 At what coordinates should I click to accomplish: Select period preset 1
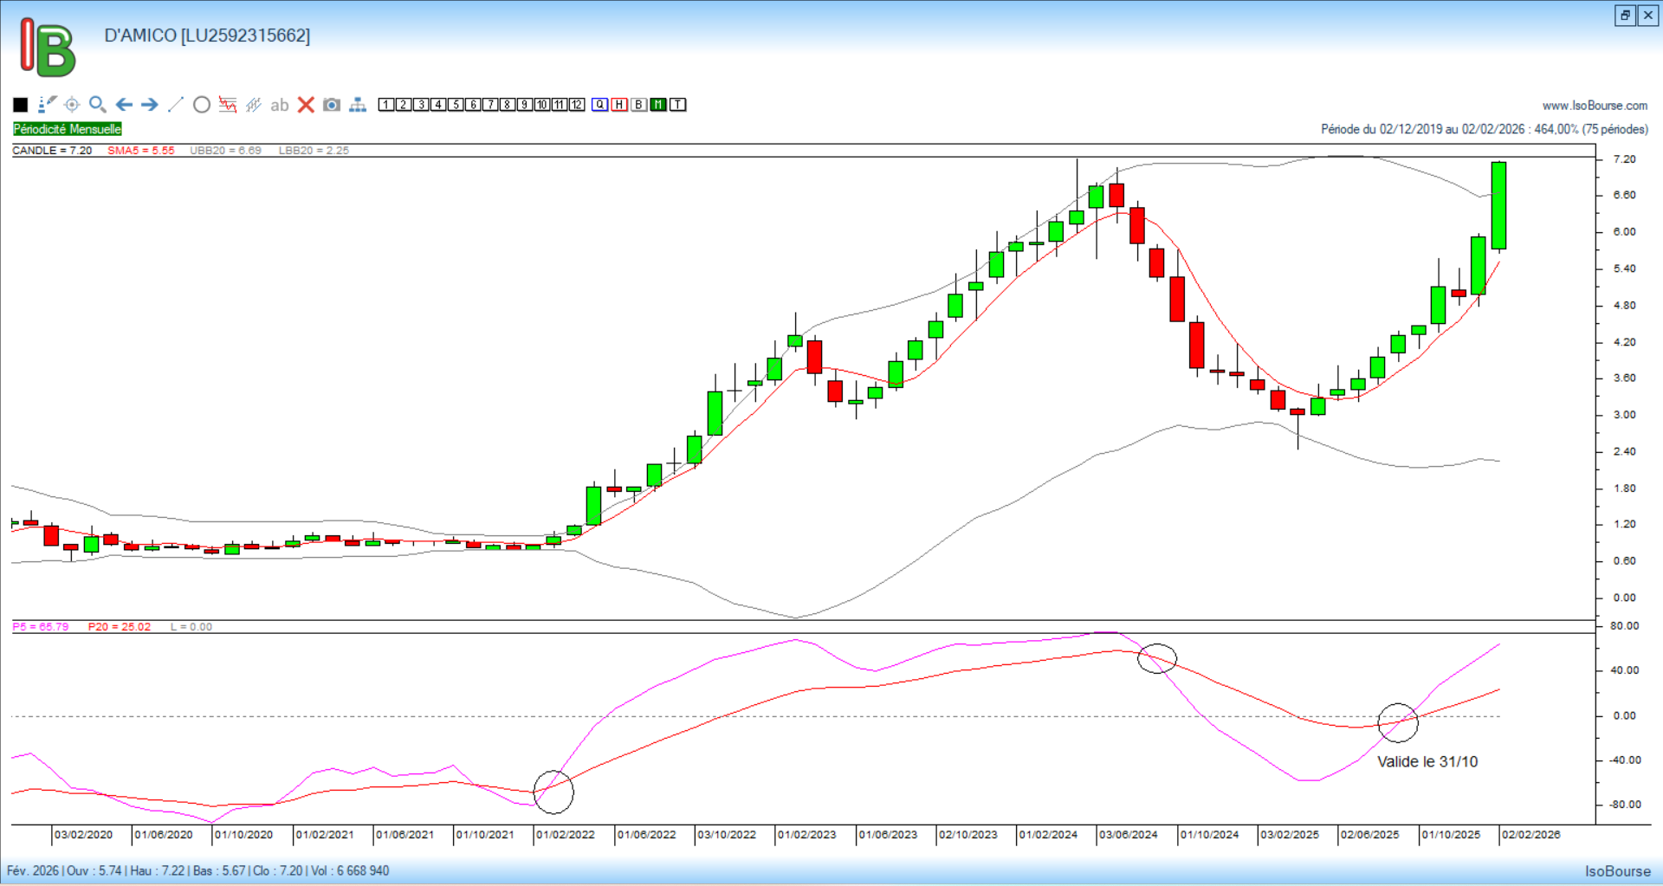tap(386, 105)
